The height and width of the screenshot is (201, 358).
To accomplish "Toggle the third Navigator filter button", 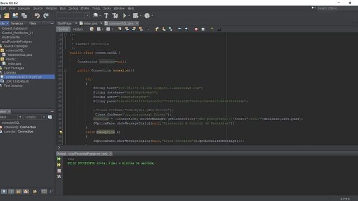I will (x=18, y=192).
